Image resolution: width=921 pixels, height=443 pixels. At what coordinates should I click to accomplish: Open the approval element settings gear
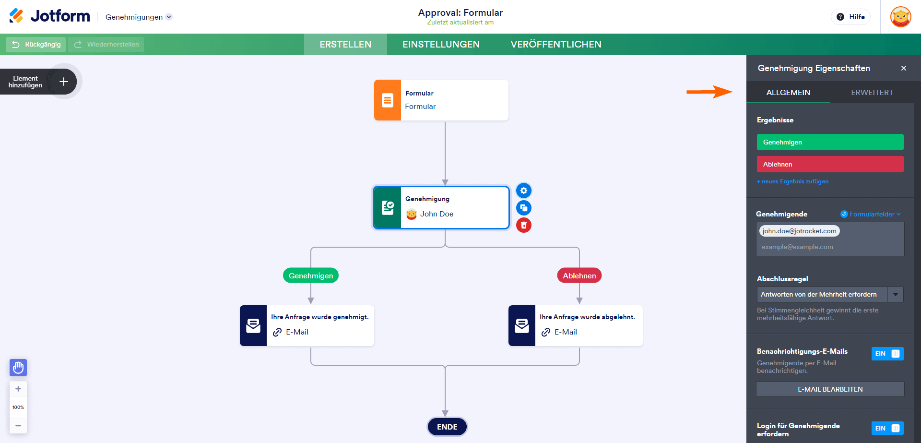point(523,191)
